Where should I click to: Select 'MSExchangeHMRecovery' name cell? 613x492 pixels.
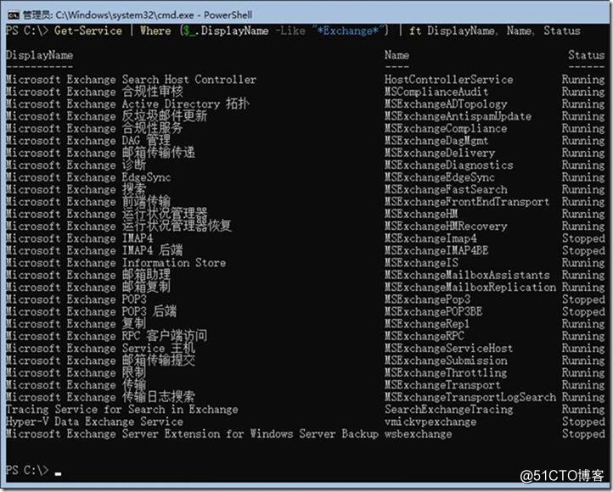tap(446, 226)
